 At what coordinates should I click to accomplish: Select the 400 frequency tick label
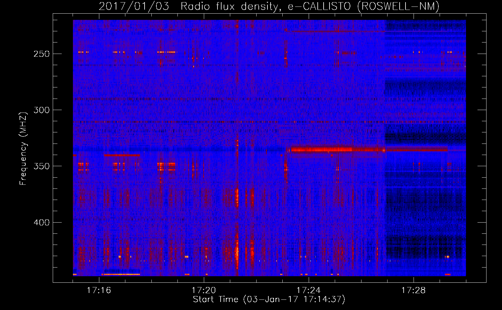click(42, 223)
